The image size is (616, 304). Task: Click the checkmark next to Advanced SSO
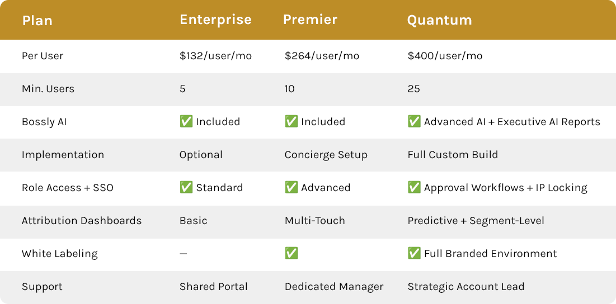(x=291, y=188)
